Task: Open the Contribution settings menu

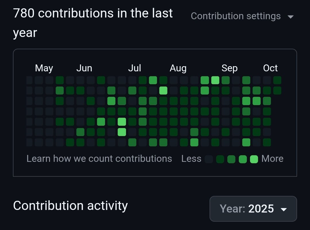Action: click(x=242, y=16)
